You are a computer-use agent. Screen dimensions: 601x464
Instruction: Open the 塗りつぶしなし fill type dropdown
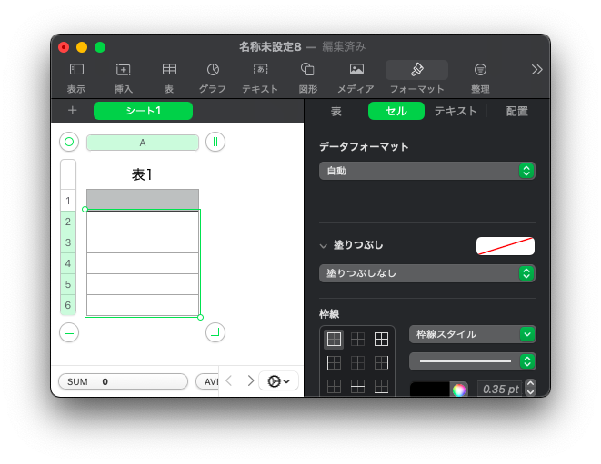click(x=427, y=273)
